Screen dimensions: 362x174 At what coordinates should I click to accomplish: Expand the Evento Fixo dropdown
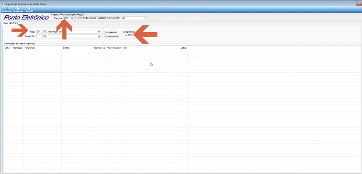tap(99, 36)
